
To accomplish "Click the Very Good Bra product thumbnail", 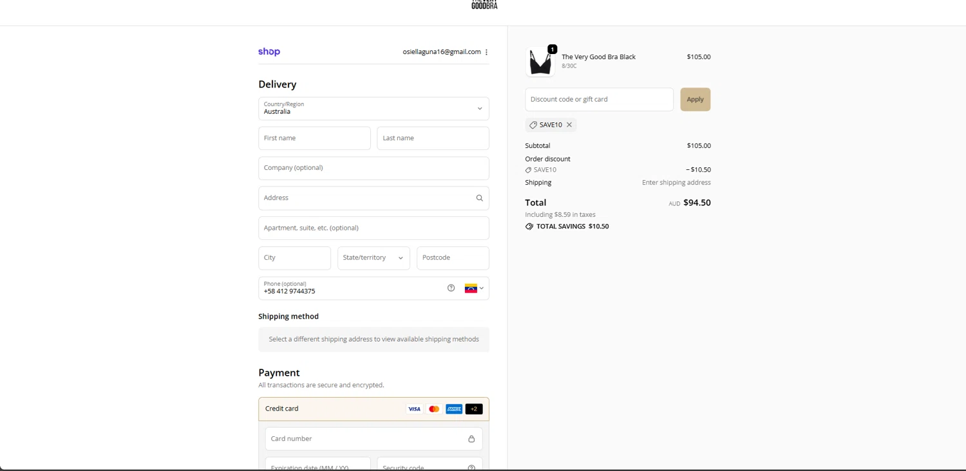I will 540,62.
